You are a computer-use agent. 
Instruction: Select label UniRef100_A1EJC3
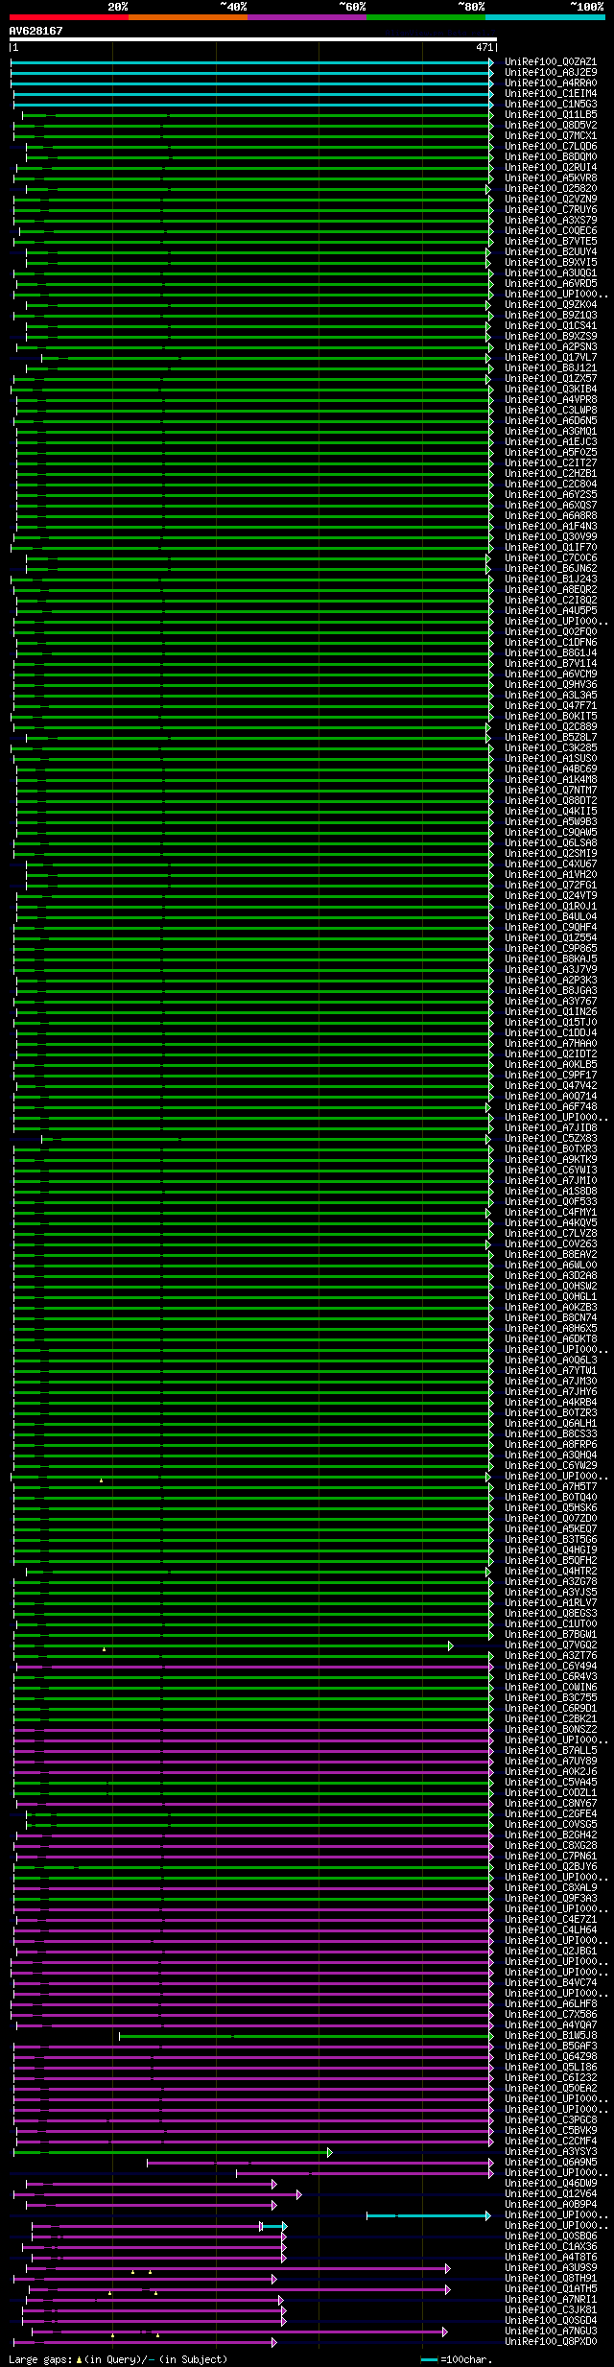551,442
